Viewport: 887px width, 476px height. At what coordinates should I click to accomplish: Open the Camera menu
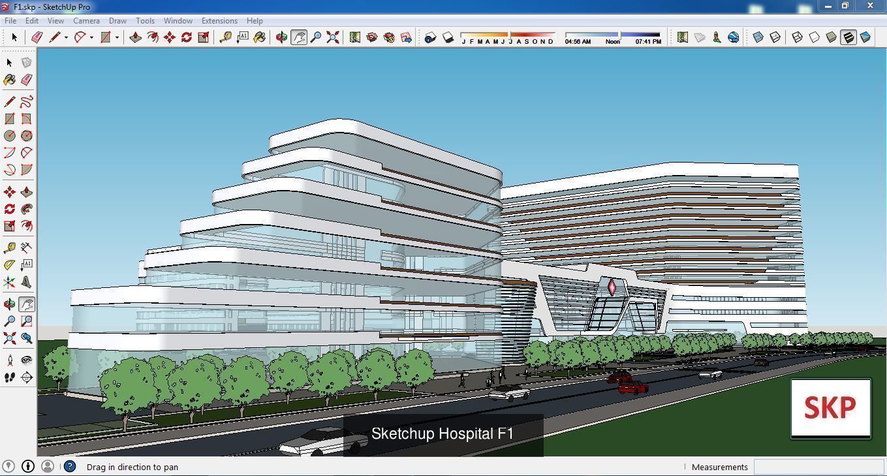coord(86,20)
